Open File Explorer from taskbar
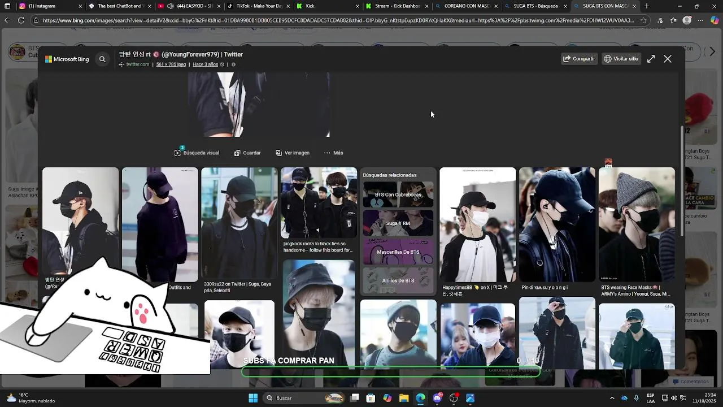The height and width of the screenshot is (407, 723). (404, 398)
